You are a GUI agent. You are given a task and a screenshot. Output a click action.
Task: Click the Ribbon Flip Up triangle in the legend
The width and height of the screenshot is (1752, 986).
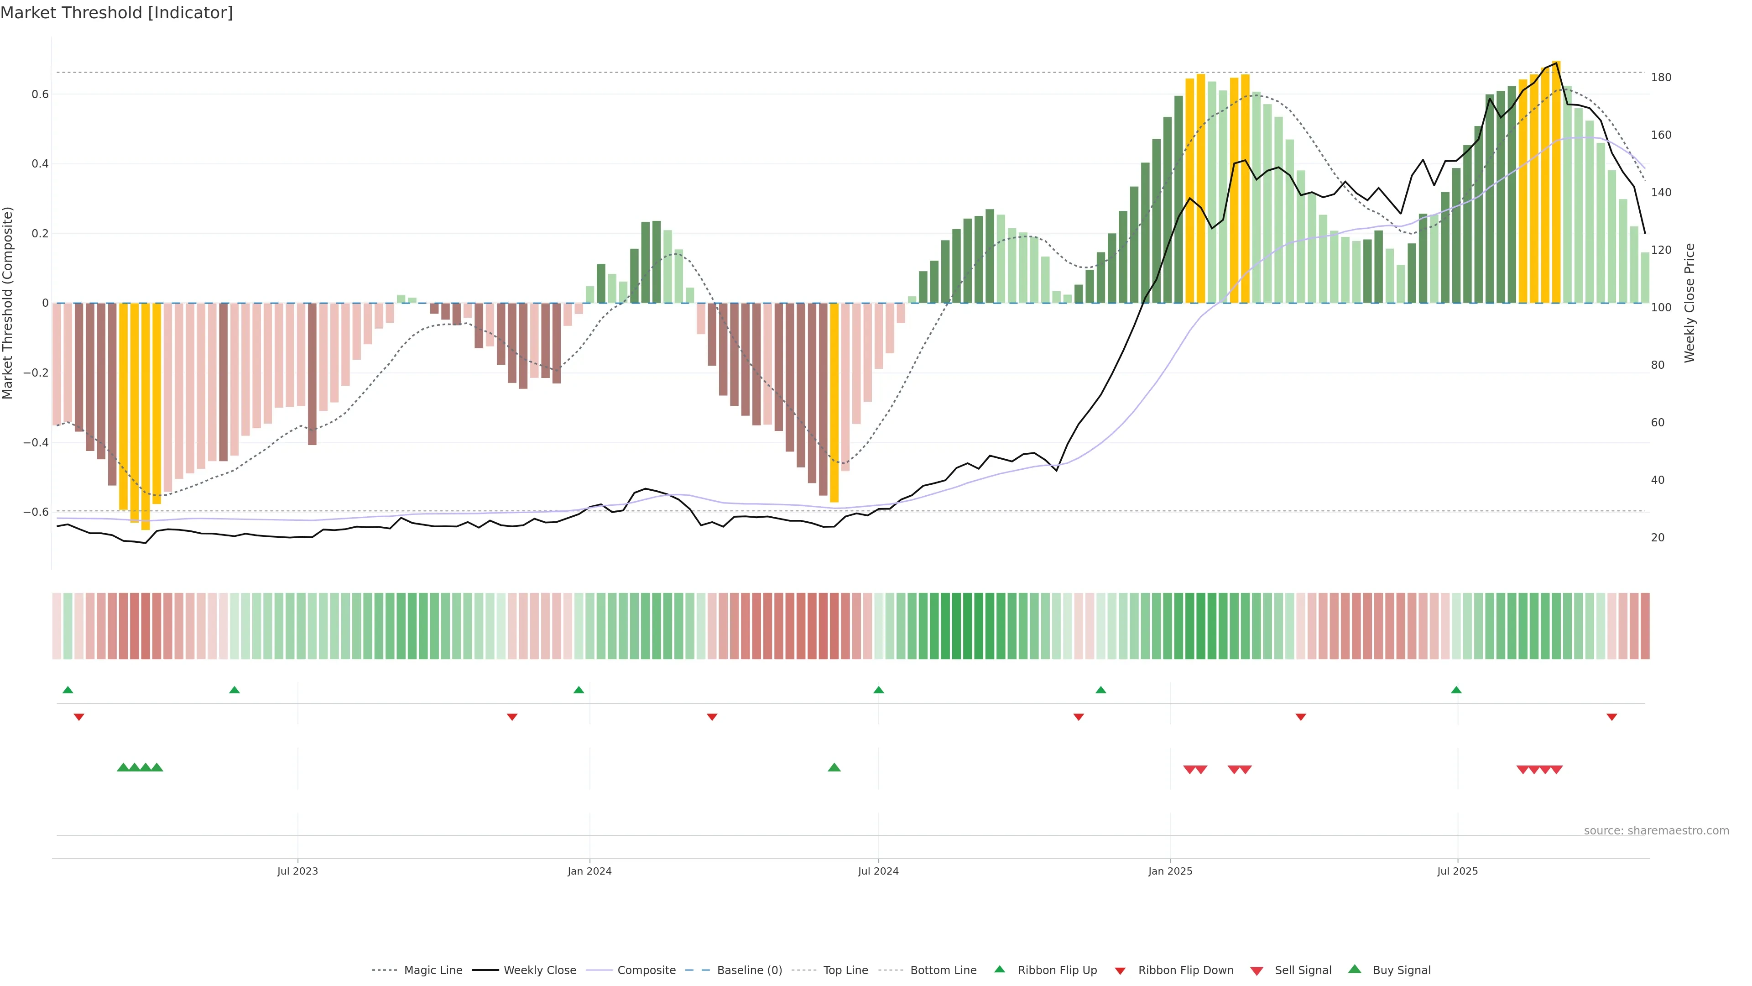999,969
